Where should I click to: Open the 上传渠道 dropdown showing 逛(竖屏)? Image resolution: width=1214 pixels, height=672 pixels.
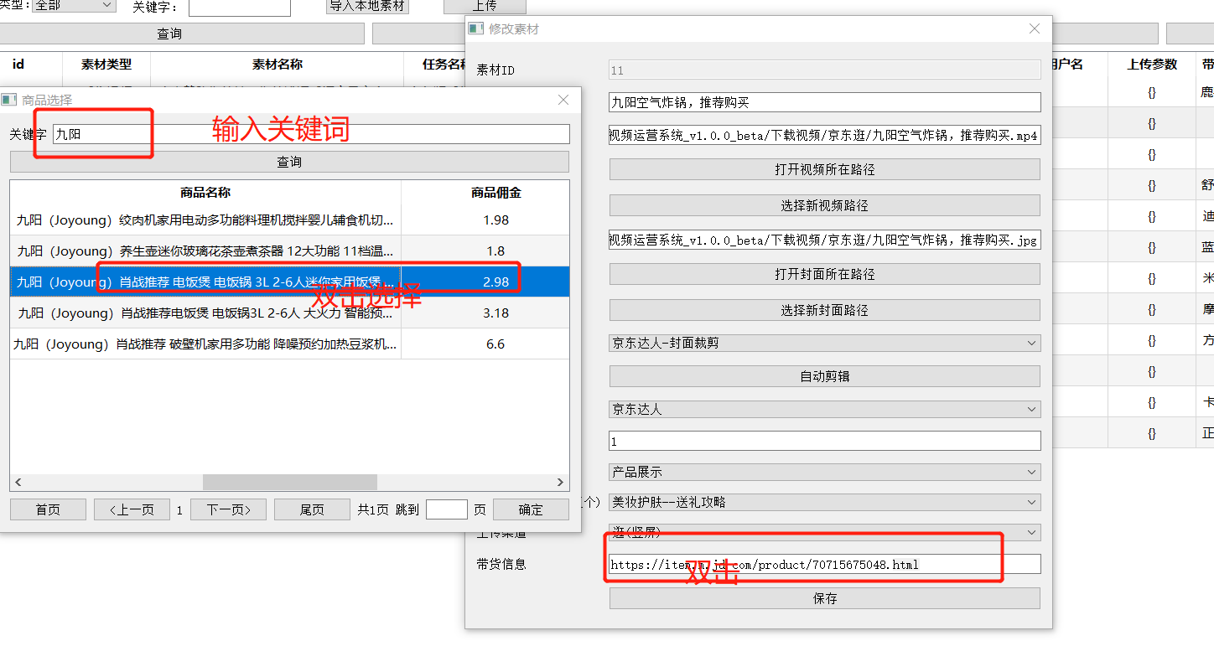825,532
